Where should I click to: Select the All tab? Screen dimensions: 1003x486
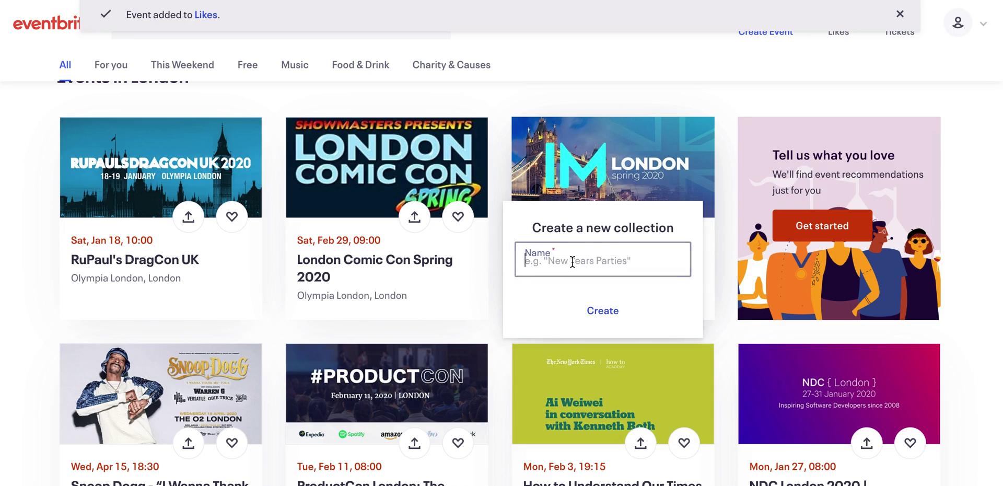[65, 65]
